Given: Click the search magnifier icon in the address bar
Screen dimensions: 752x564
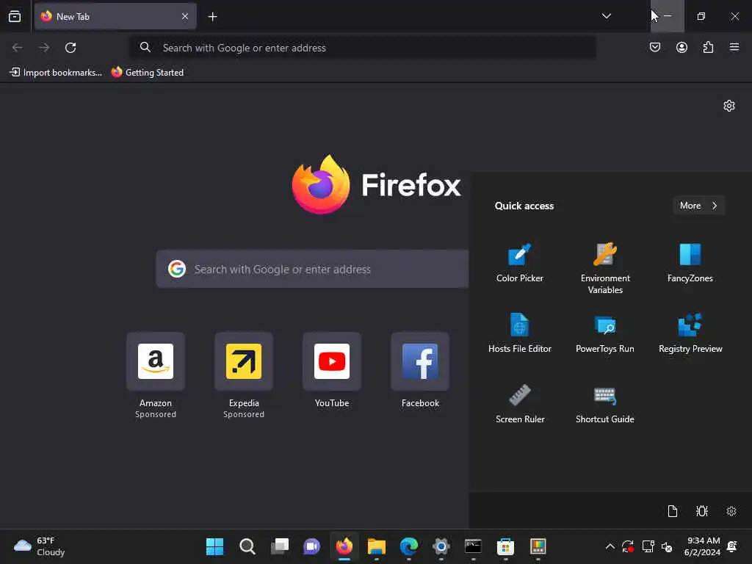Looking at the screenshot, I should pos(145,47).
